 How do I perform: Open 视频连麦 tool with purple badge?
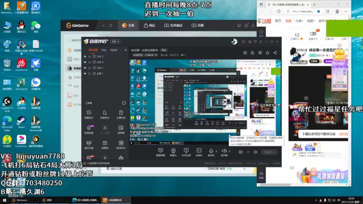point(88,130)
